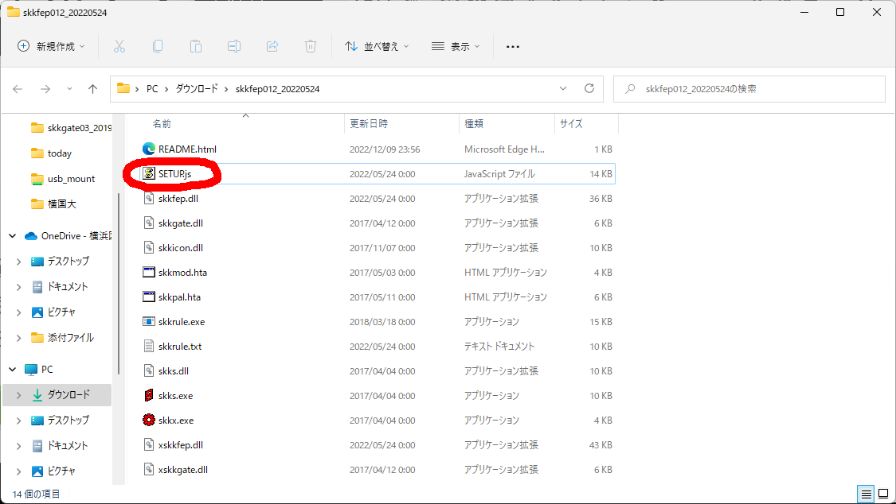Click the Share icon in toolbar
Viewport: 896px width, 504px height.
pos(272,46)
